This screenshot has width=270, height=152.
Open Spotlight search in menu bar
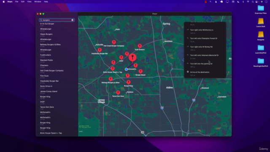click(x=253, y=2)
